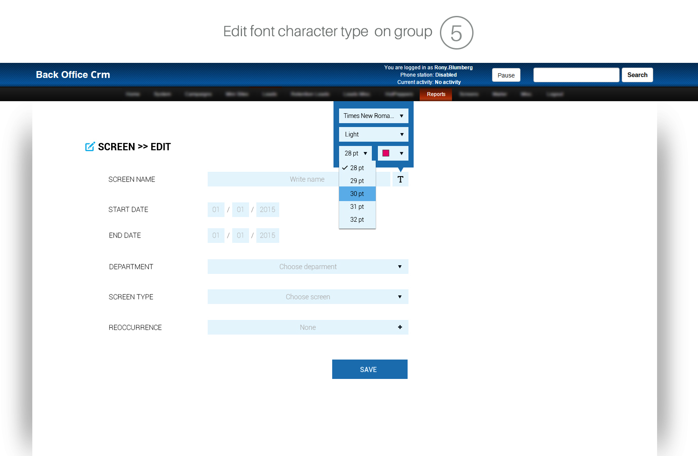Click the End Date month field
Viewport: 698px width, 456px height.
[x=240, y=236]
